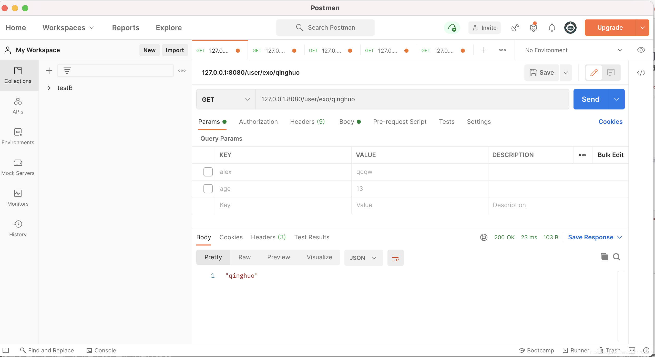Copy response body with copy icon
Viewport: 655px width, 357px height.
tap(604, 257)
